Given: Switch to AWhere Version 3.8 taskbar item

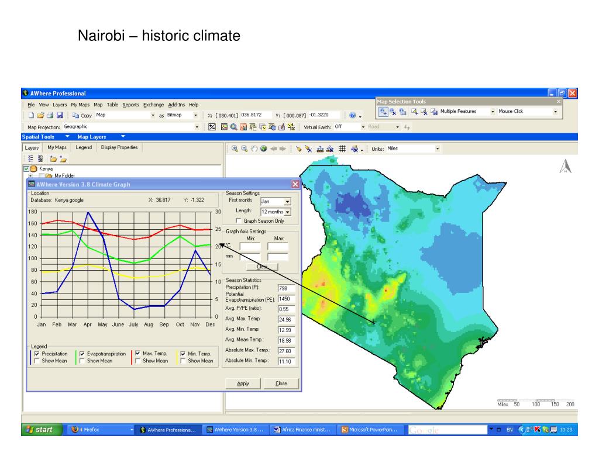Looking at the screenshot, I should click(235, 430).
